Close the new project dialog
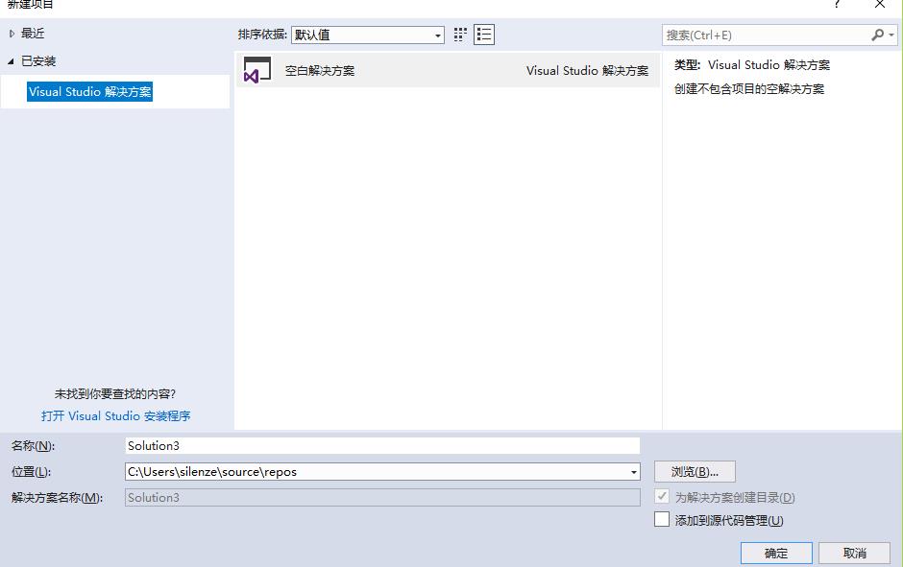The width and height of the screenshot is (903, 567). pos(879,4)
